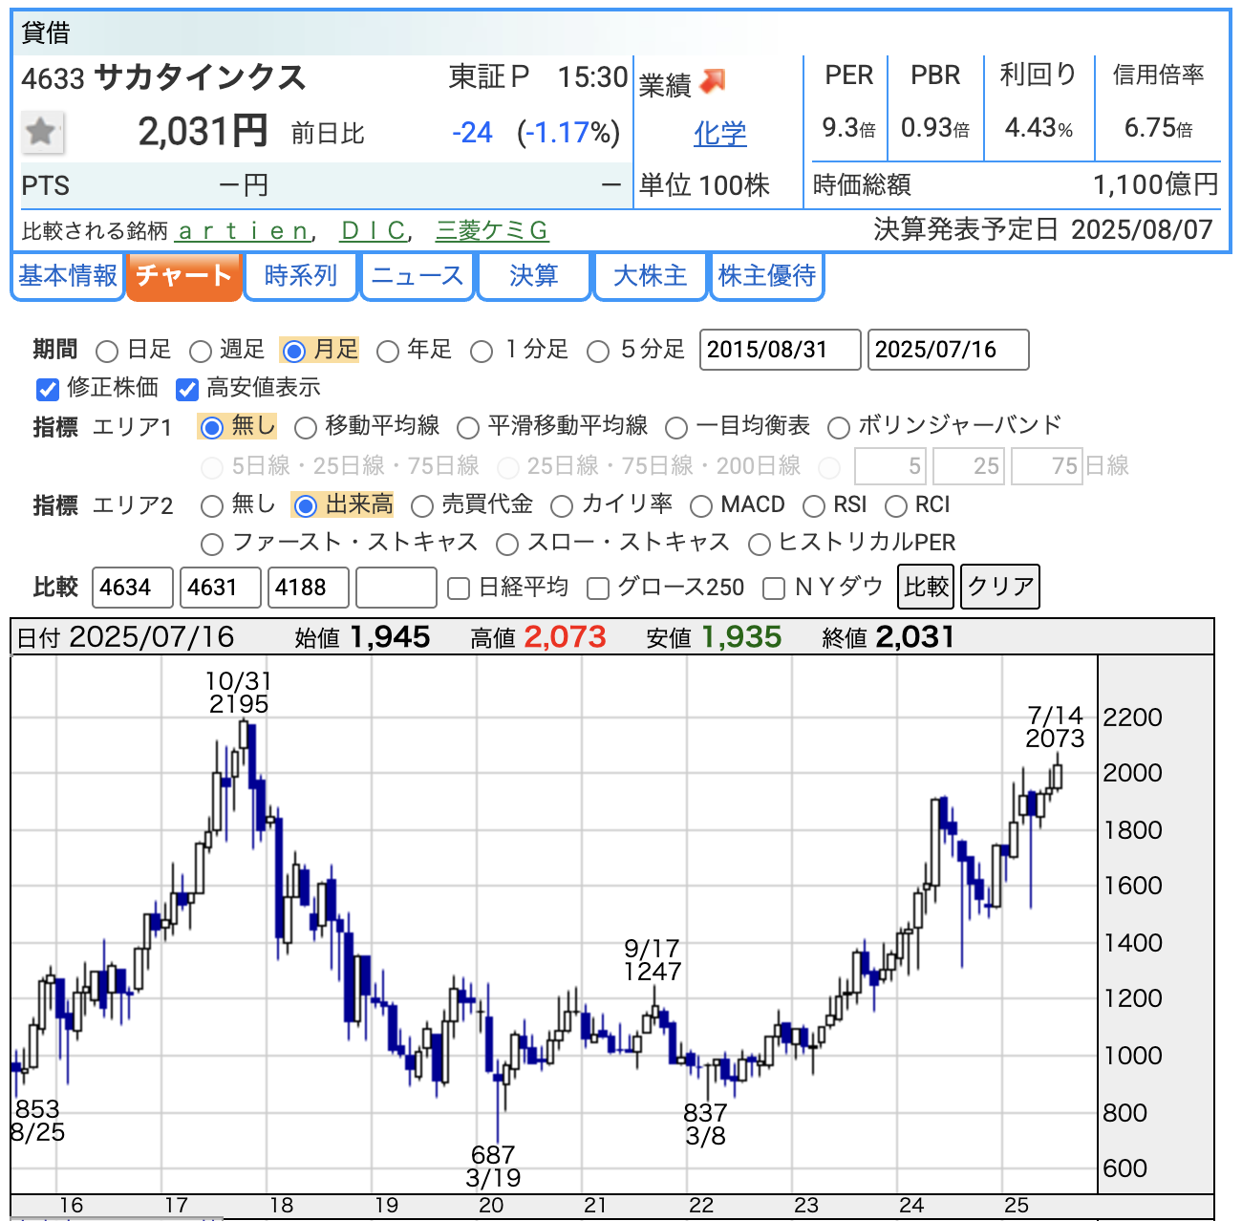Select 平滑移動平均線 indicator

[x=468, y=428]
